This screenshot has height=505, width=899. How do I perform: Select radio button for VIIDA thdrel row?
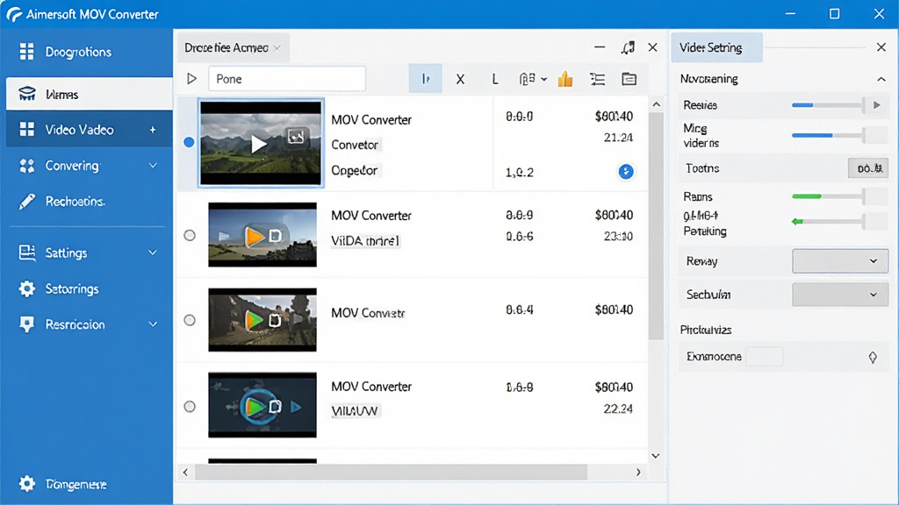click(190, 235)
